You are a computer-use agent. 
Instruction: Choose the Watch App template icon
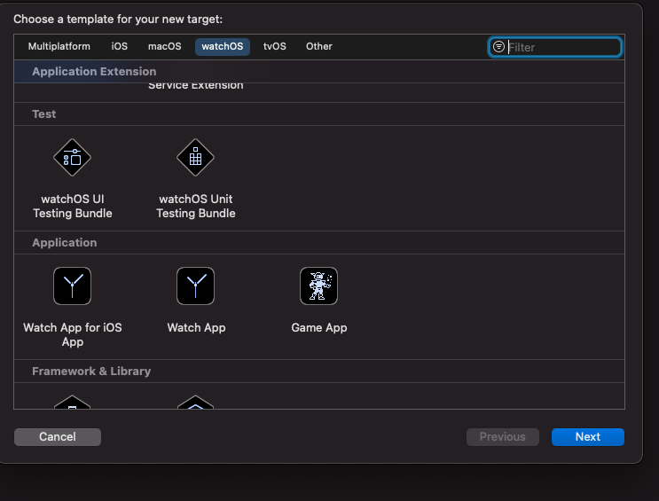(x=195, y=286)
